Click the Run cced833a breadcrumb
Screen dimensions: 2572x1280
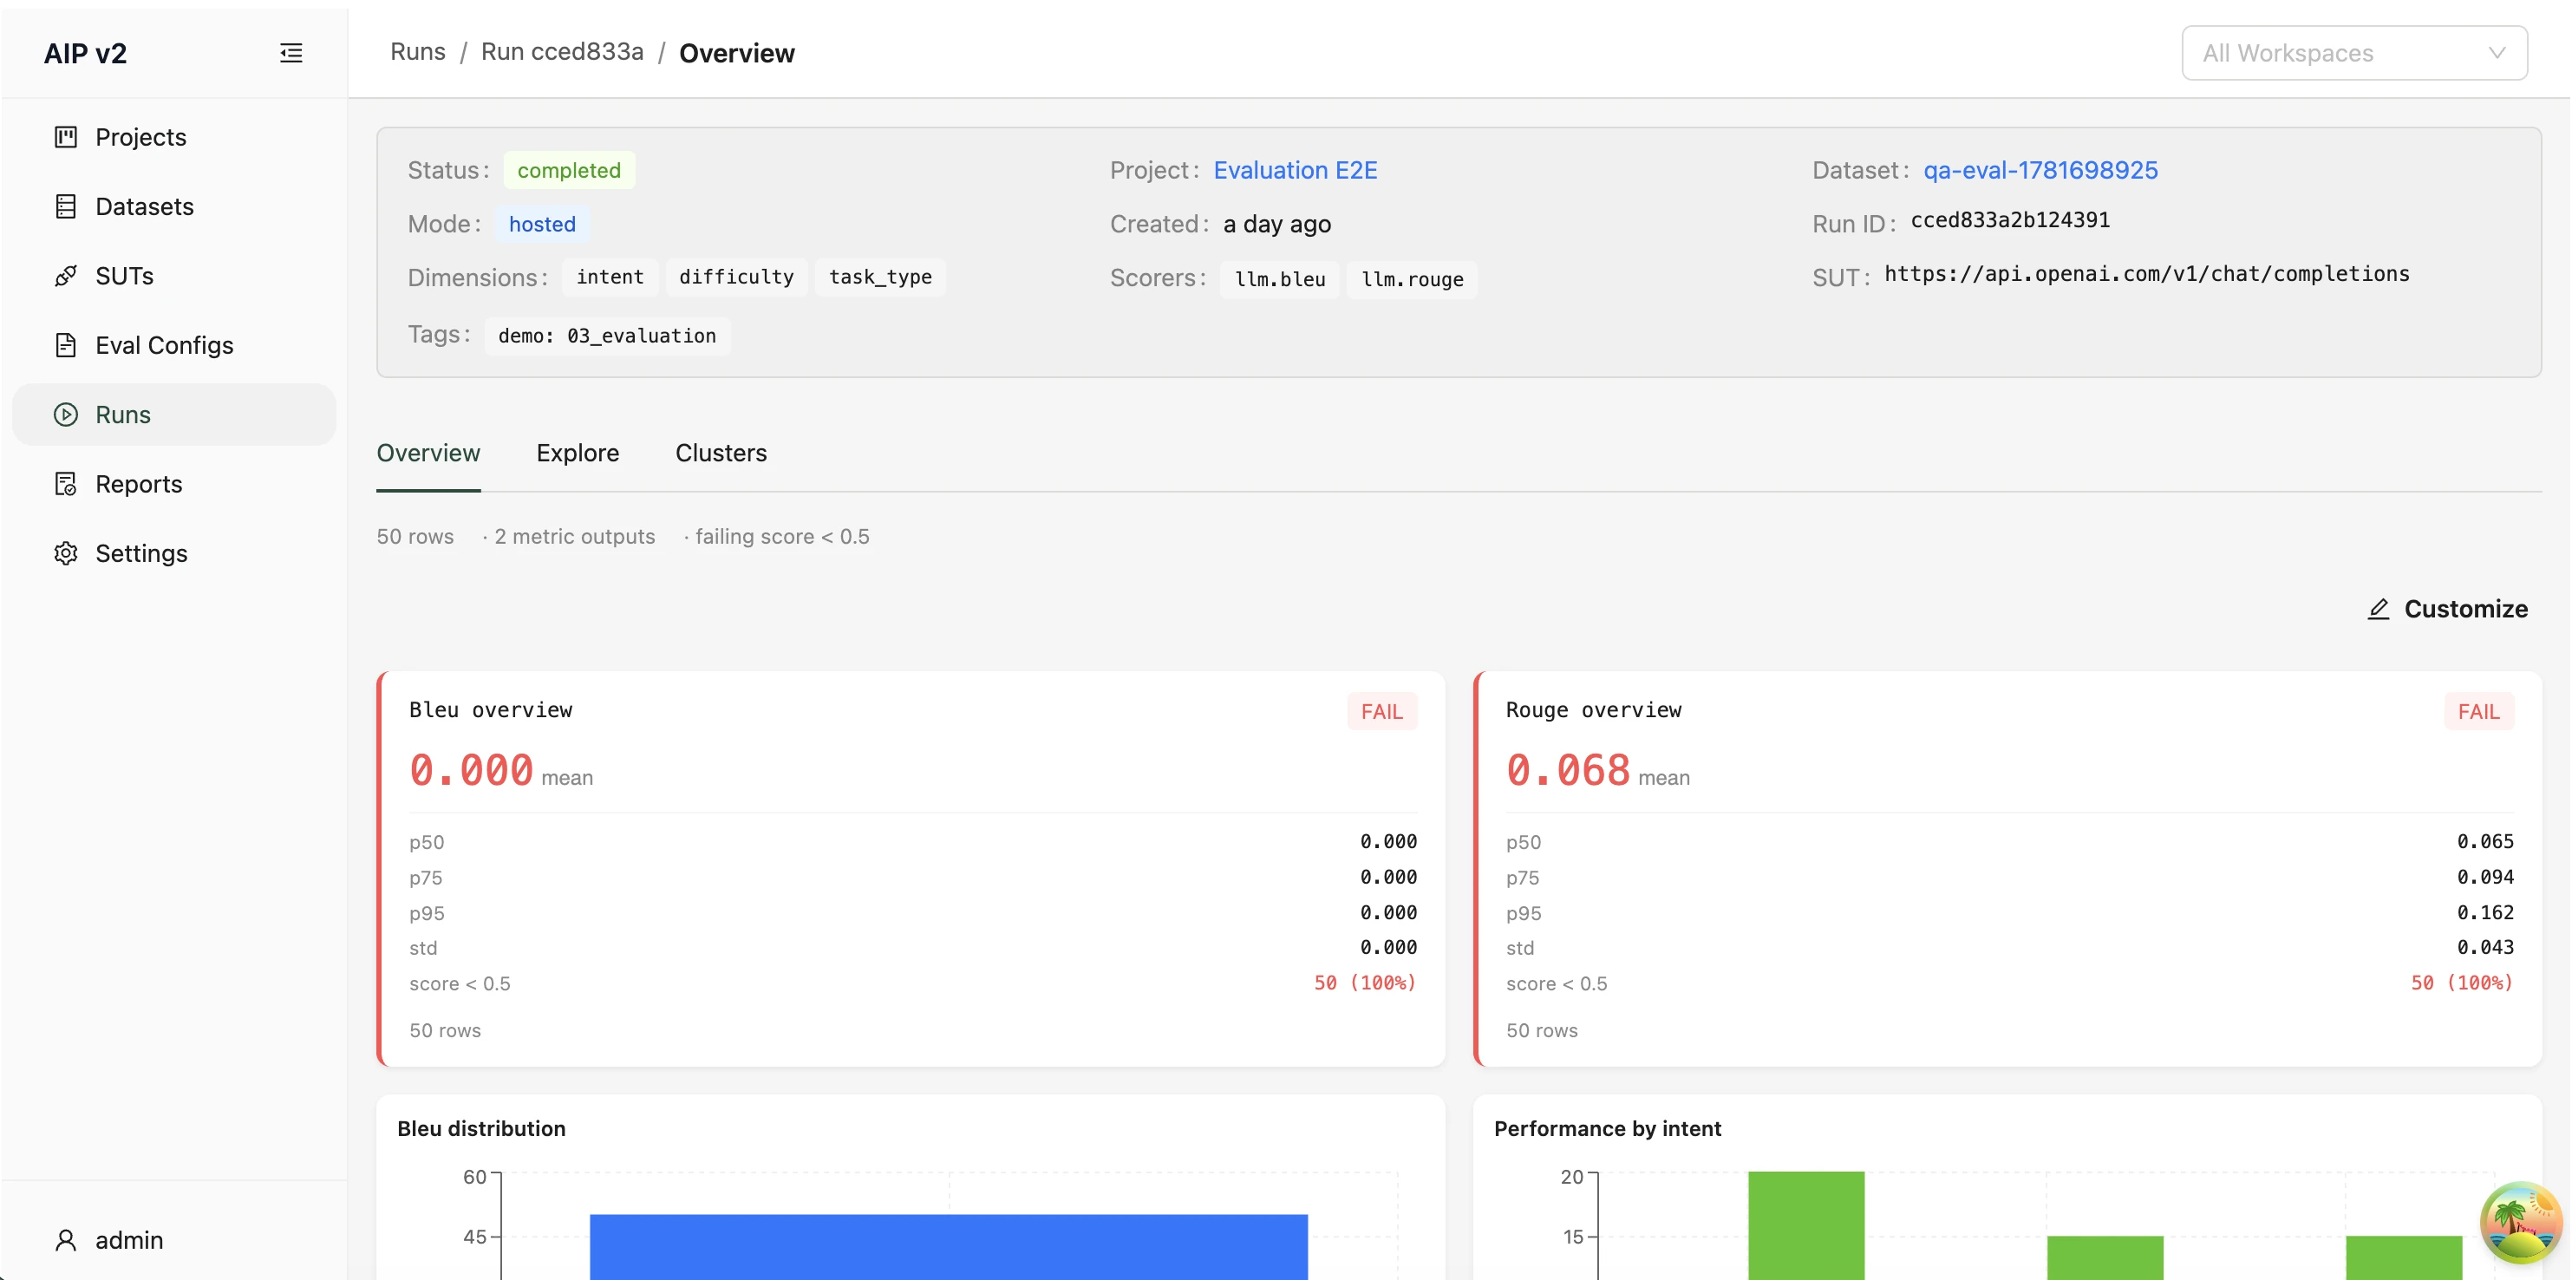(x=562, y=52)
